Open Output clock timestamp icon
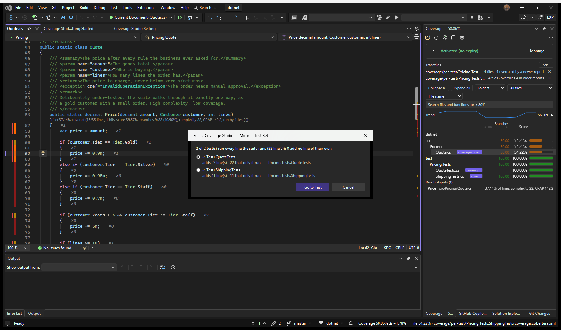Viewport: 561px width, 330px height. pos(173,267)
